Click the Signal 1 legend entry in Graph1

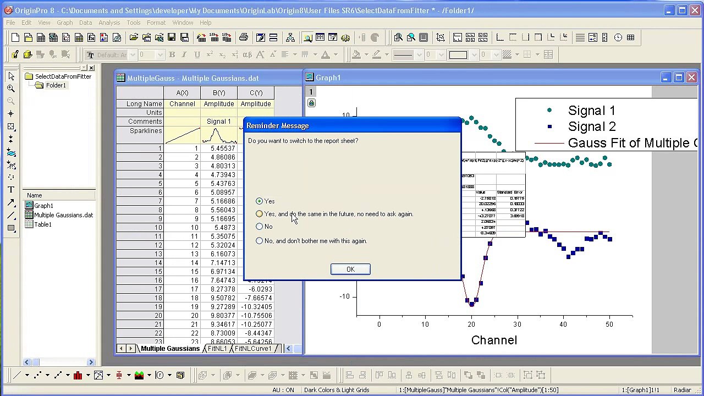[591, 111]
